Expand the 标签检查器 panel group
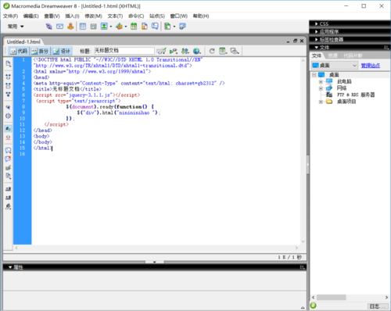 tap(316, 40)
